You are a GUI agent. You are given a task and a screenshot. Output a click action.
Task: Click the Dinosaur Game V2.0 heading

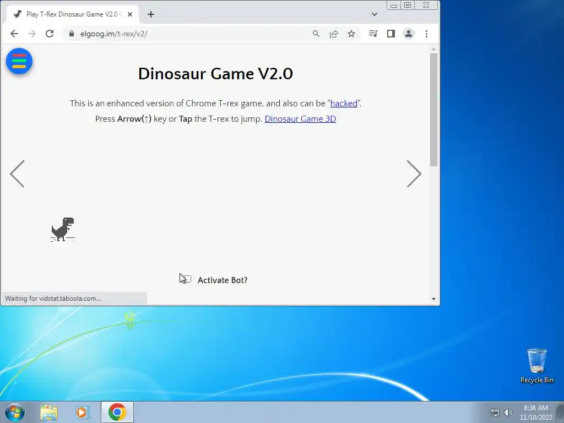point(215,74)
